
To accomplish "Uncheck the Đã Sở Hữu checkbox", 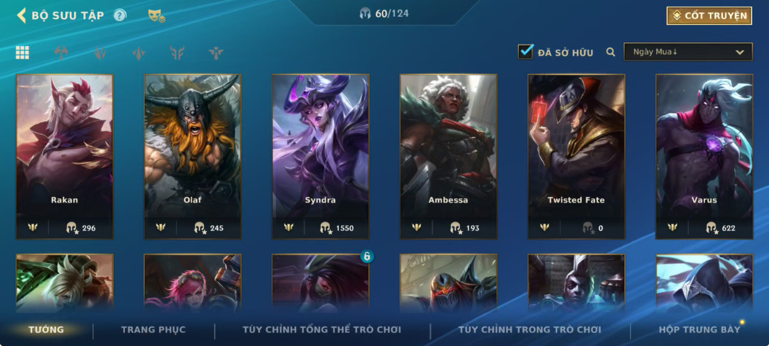I will [526, 52].
